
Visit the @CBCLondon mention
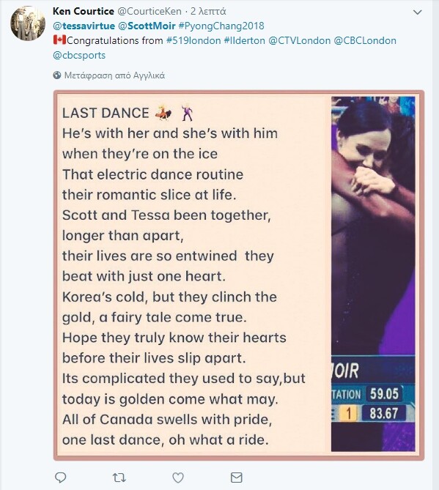(x=365, y=40)
